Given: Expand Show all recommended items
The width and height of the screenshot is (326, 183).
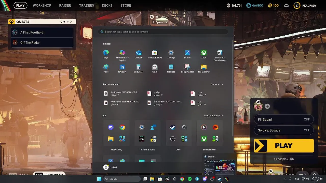Looking at the screenshot, I should pyautogui.click(x=217, y=84).
